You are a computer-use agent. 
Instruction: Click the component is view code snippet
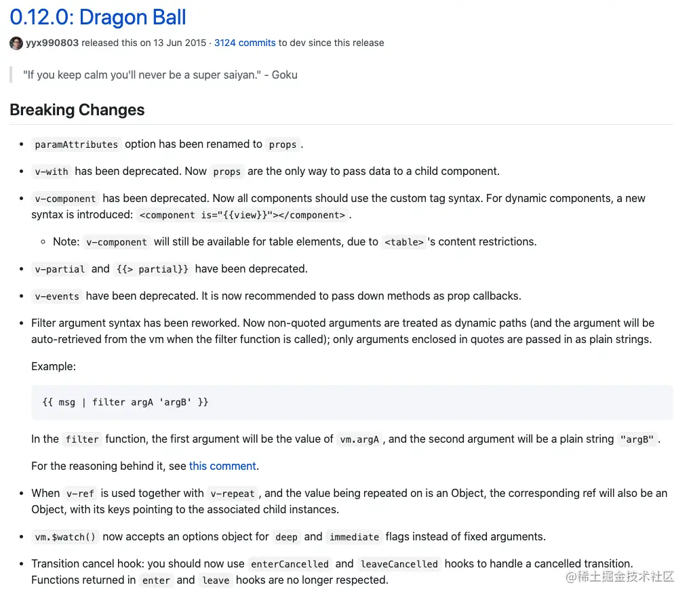point(242,215)
